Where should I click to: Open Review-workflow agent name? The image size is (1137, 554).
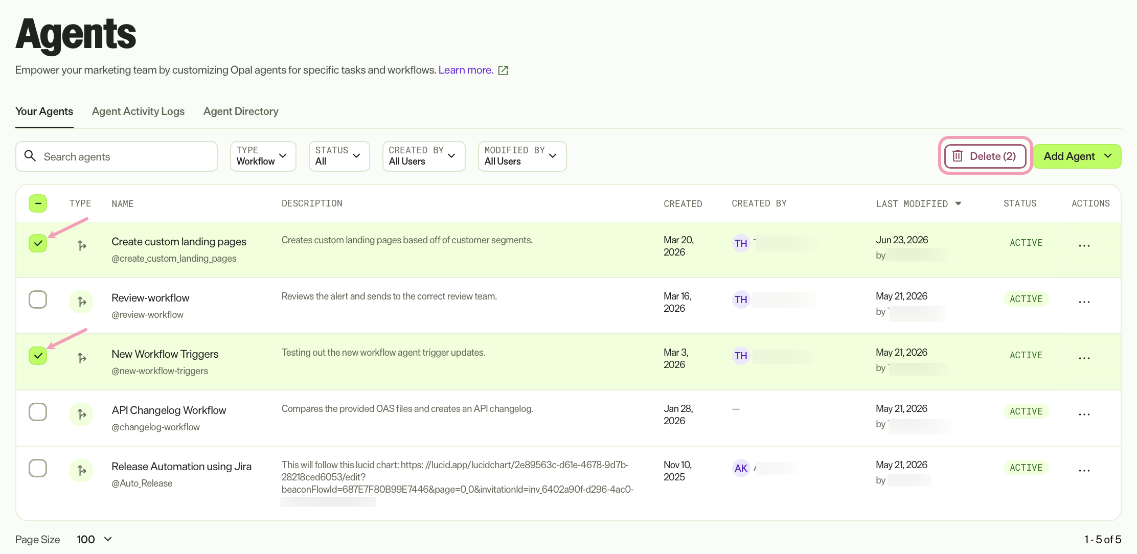coord(150,298)
